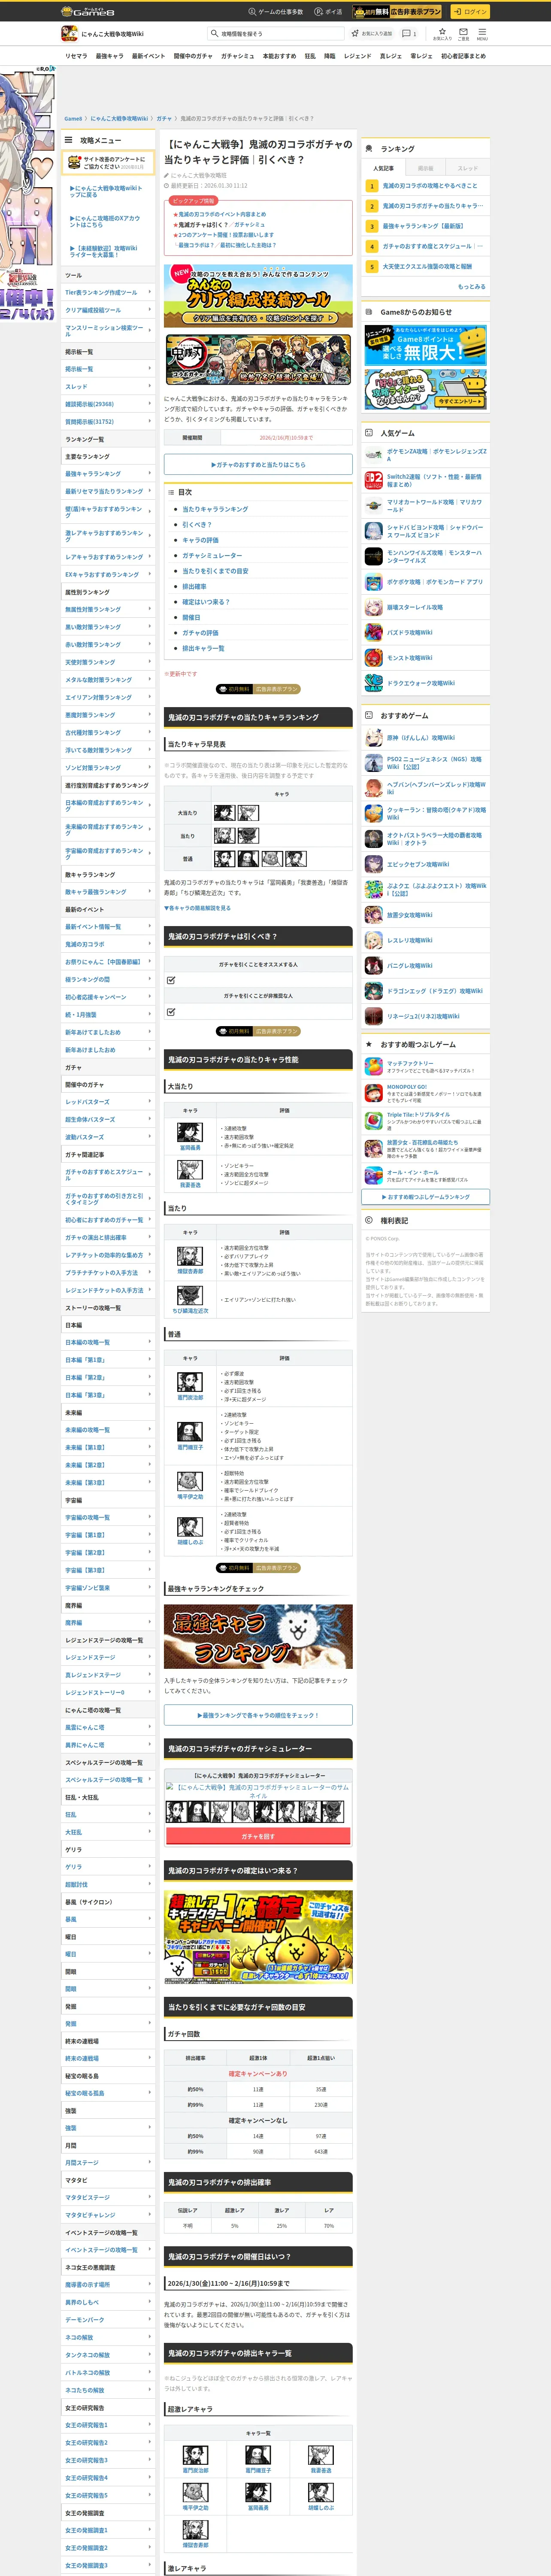The height and width of the screenshot is (2576, 551).
Task: Open Tier表ランキング作成ツール in the left sidebar
Action: pos(108,293)
